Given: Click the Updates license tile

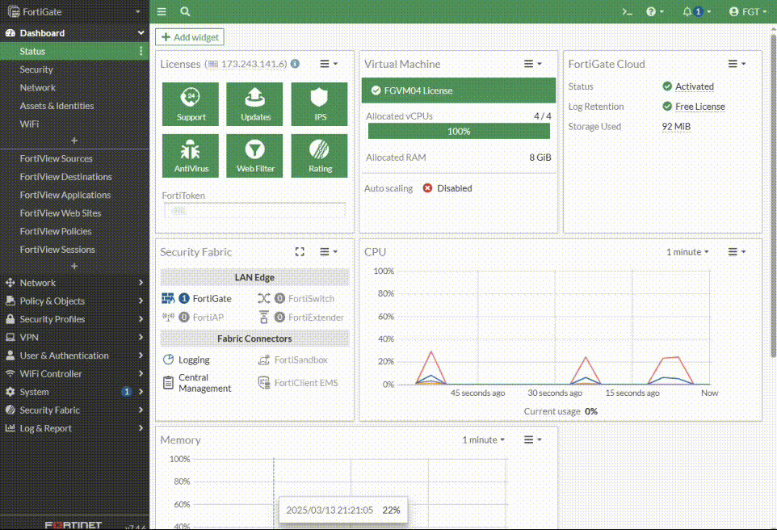Looking at the screenshot, I should click(x=255, y=103).
